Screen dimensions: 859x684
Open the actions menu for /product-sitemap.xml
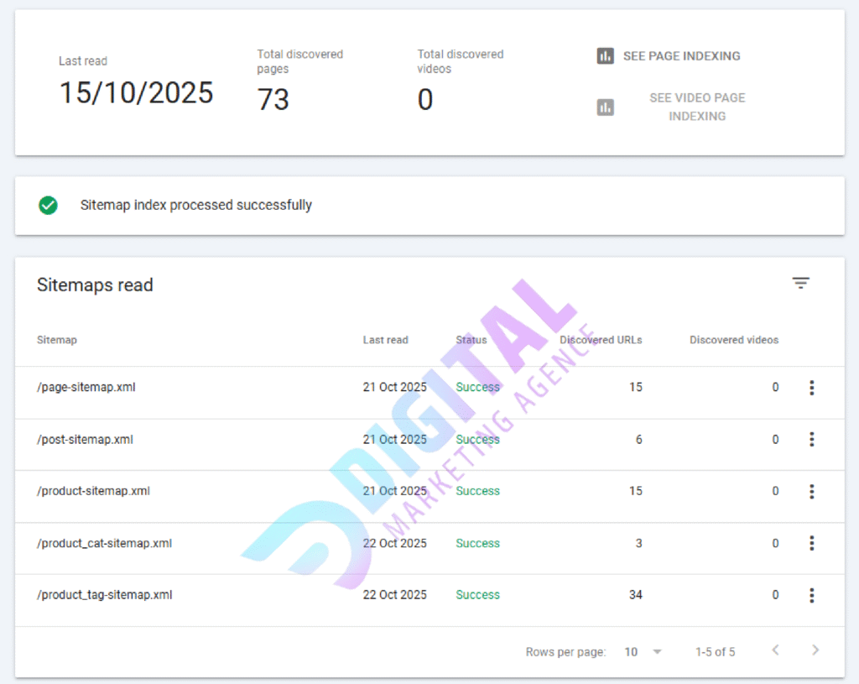(x=812, y=492)
